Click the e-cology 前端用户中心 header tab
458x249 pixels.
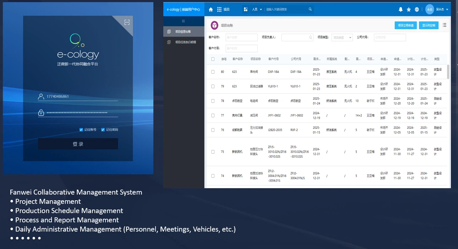click(x=184, y=9)
